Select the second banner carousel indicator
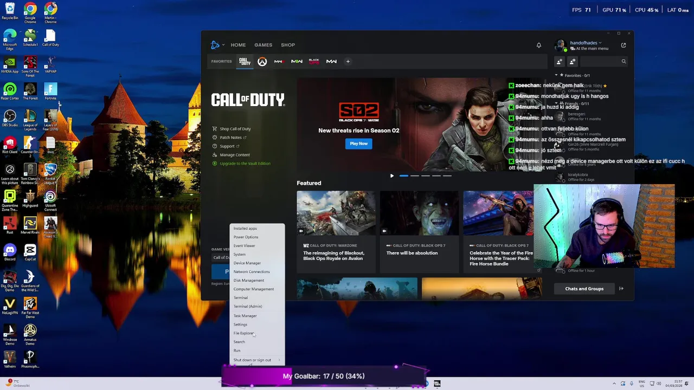The image size is (694, 390). [x=415, y=176]
